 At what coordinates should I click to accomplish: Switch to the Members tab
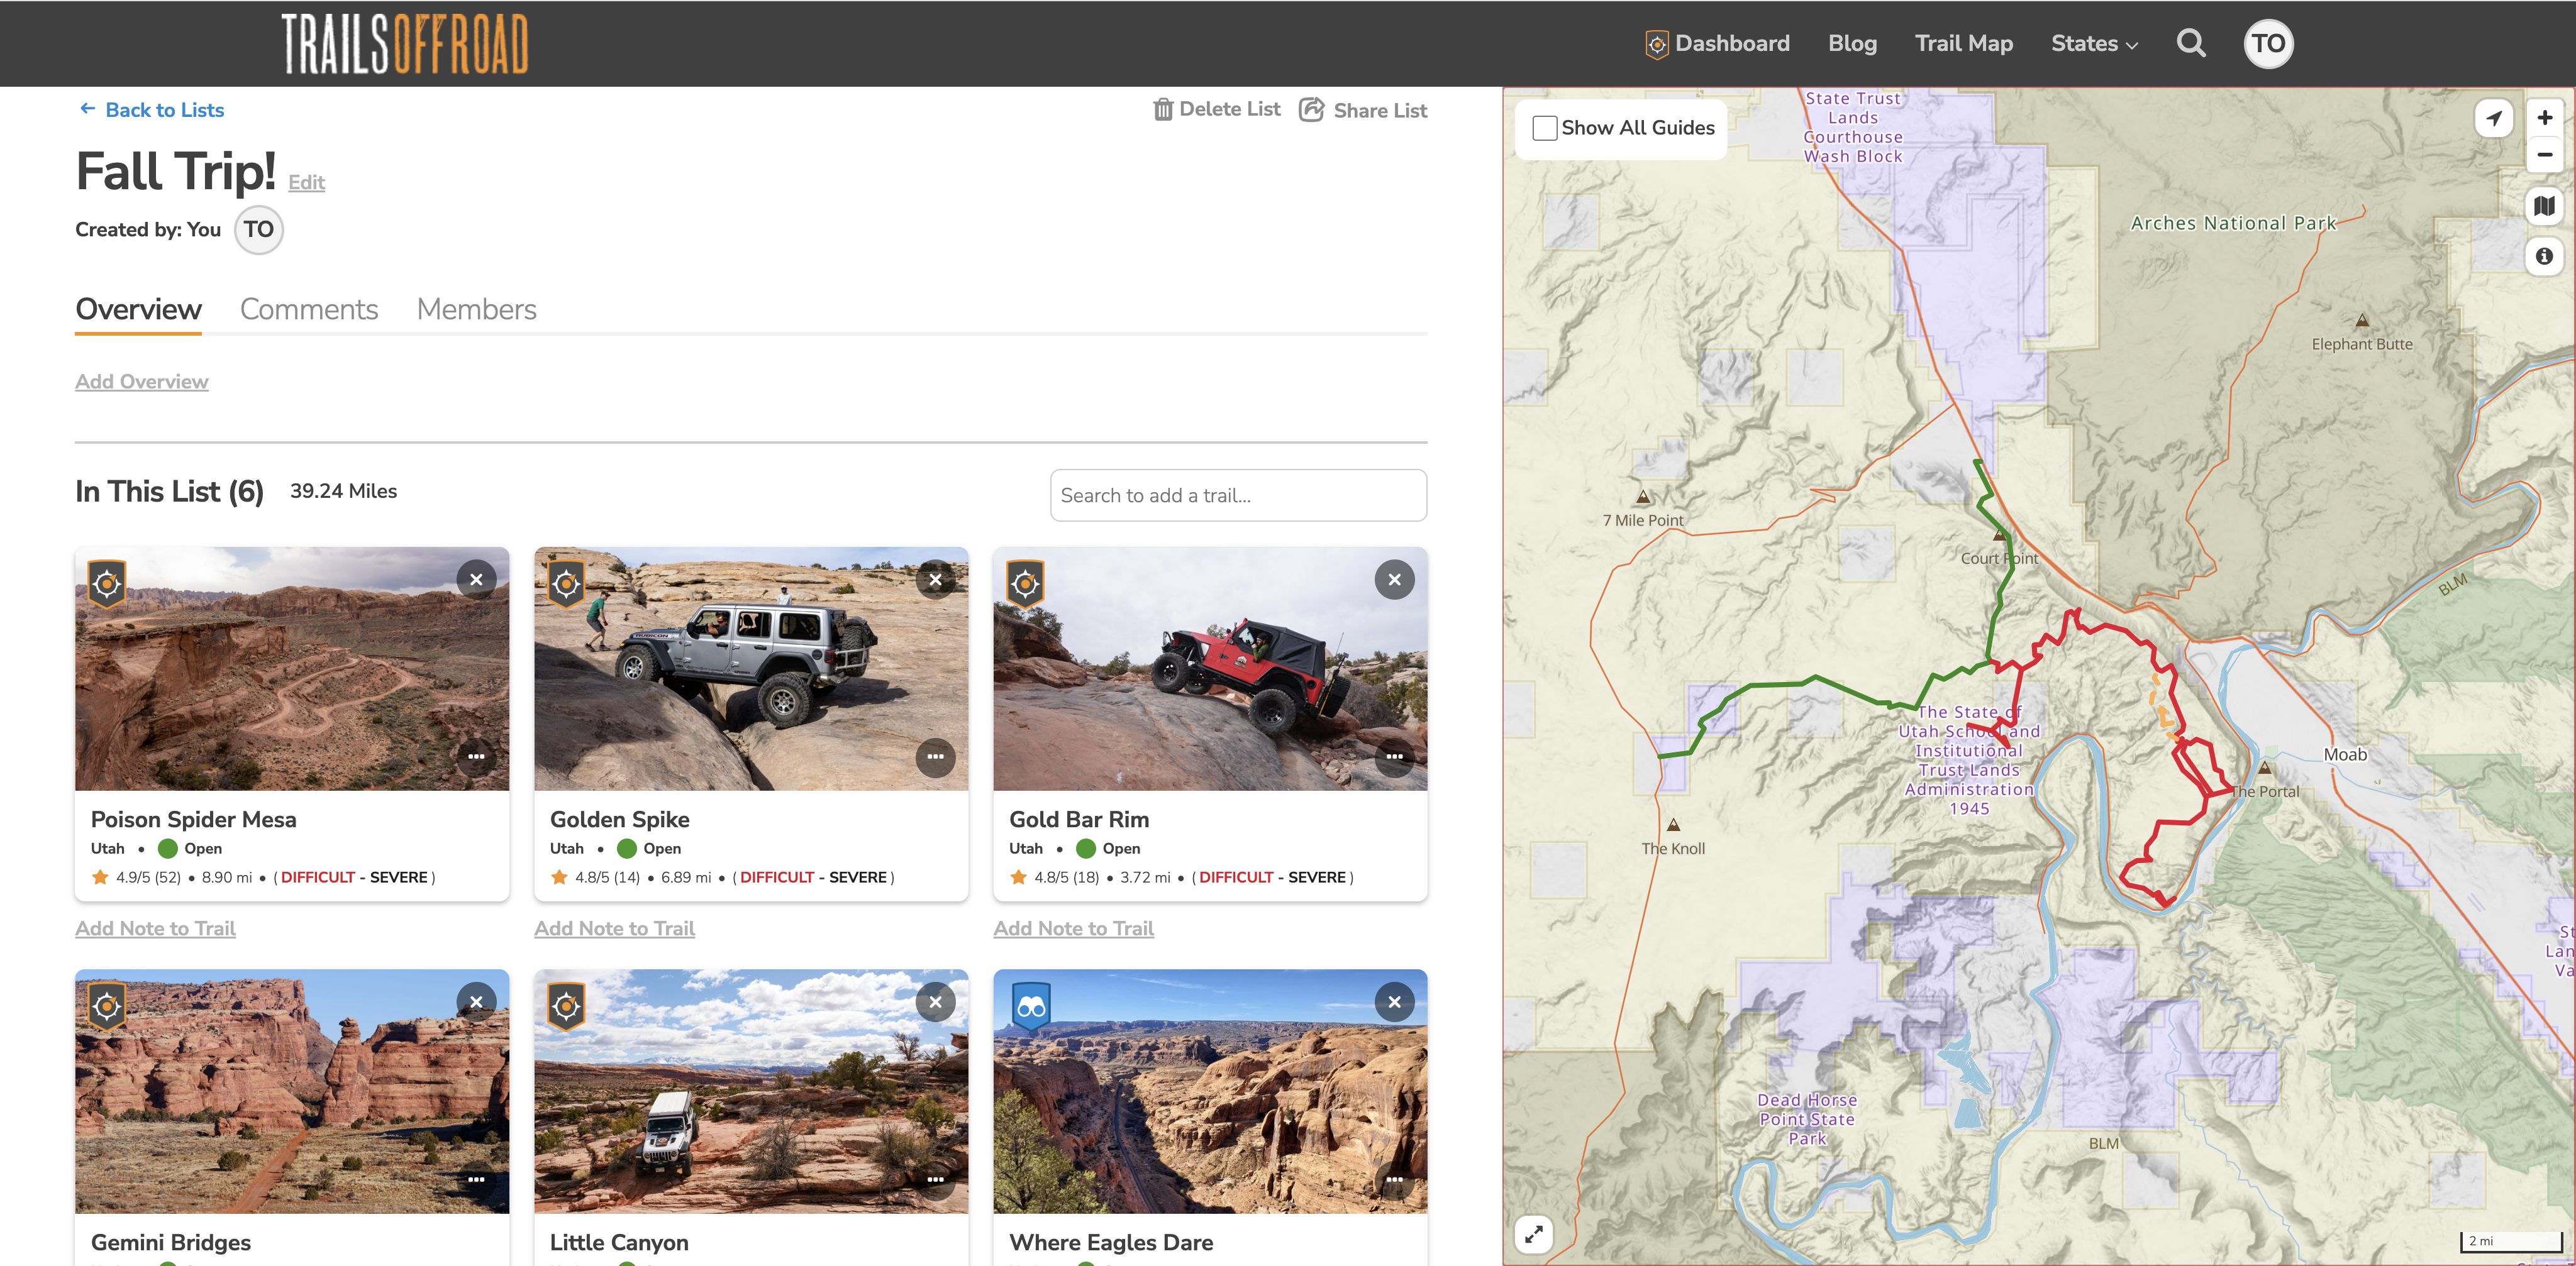point(476,310)
